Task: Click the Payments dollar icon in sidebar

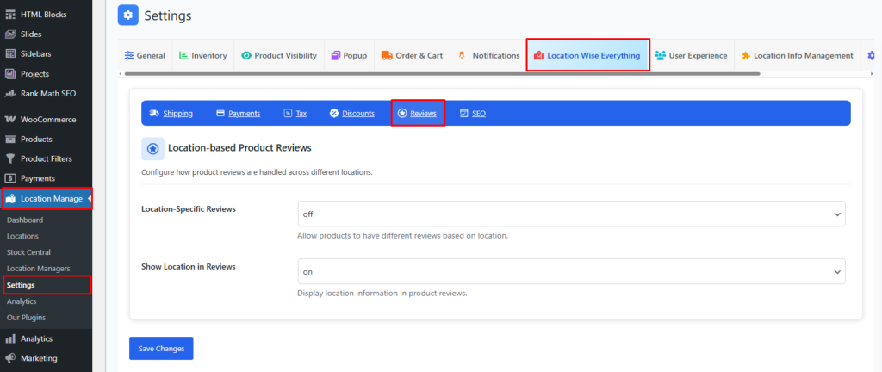Action: [10, 178]
